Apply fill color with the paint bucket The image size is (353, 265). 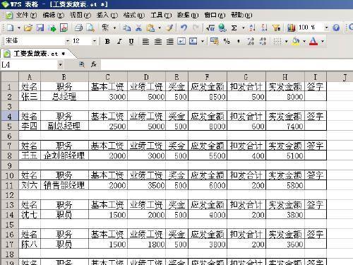tap(296, 42)
